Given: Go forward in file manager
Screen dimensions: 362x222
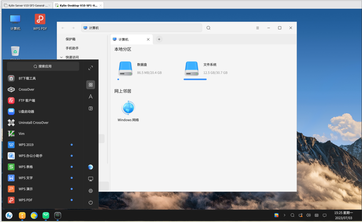Looking at the screenshot, I should [73, 28].
